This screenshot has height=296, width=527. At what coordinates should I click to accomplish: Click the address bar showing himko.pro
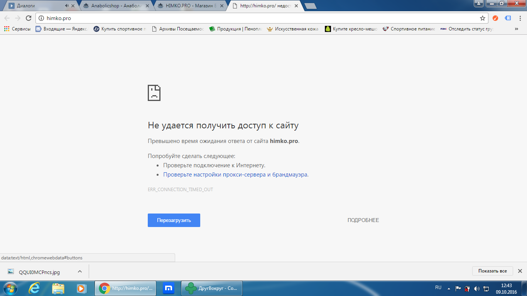(x=258, y=18)
